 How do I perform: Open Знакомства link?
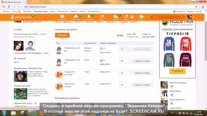tap(62, 12)
